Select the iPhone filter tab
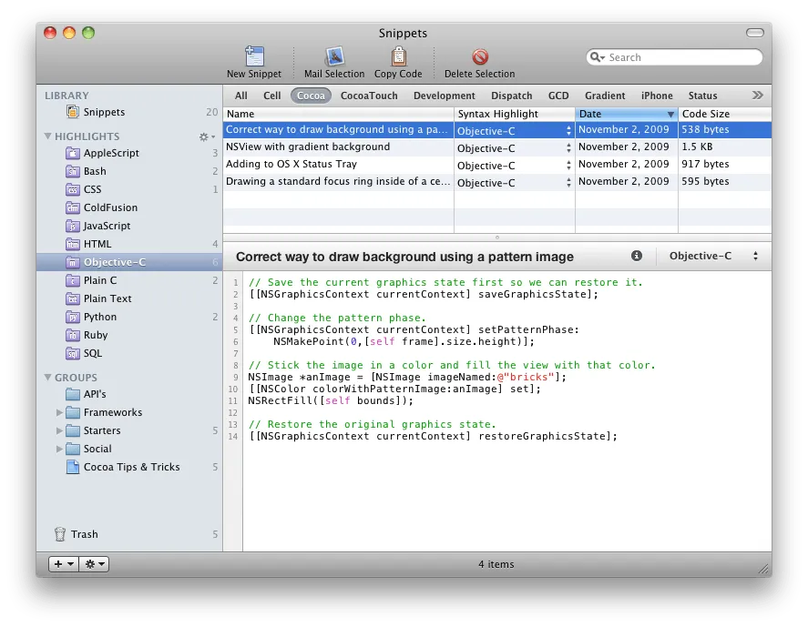 657,95
